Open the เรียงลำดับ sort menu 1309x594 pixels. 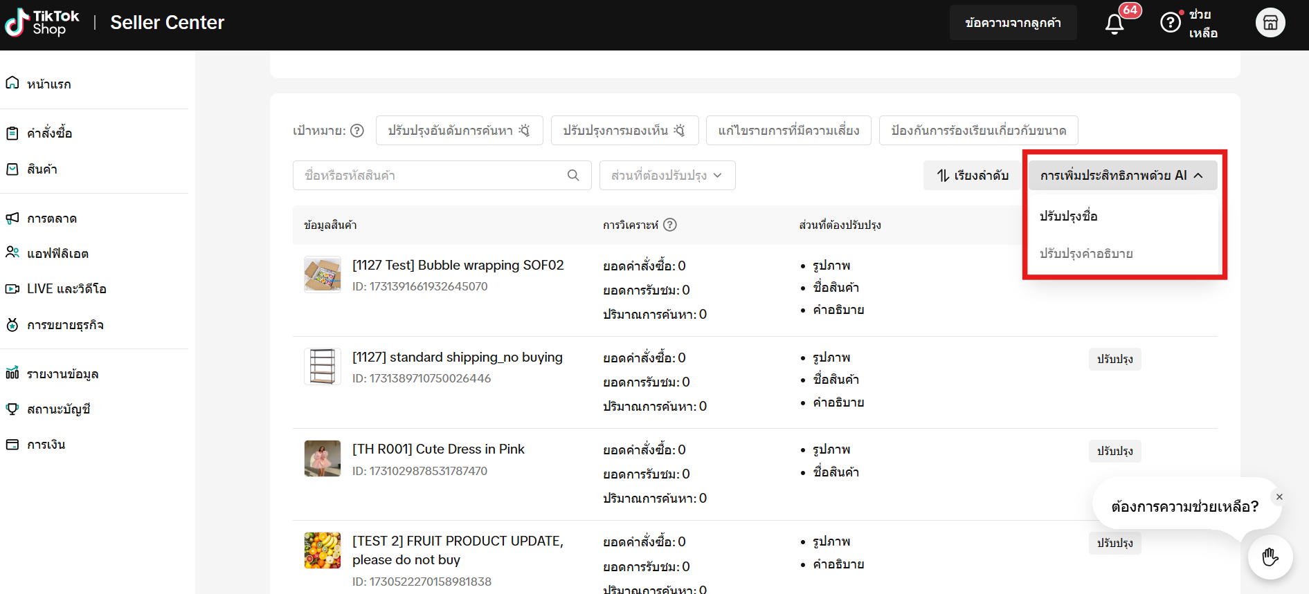click(x=973, y=176)
